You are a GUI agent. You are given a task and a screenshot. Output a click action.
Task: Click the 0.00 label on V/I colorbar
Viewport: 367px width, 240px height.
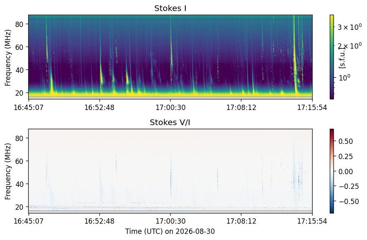point(345,172)
